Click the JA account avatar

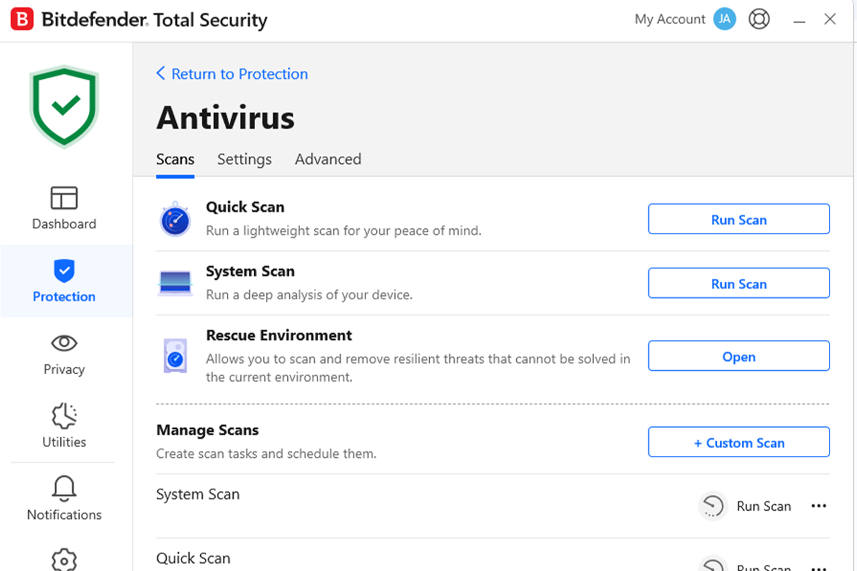[724, 19]
